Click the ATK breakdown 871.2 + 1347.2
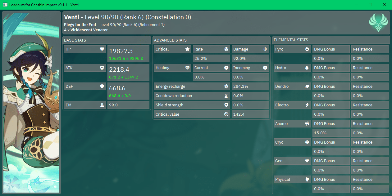The width and height of the screenshot is (392, 196). pos(124,77)
